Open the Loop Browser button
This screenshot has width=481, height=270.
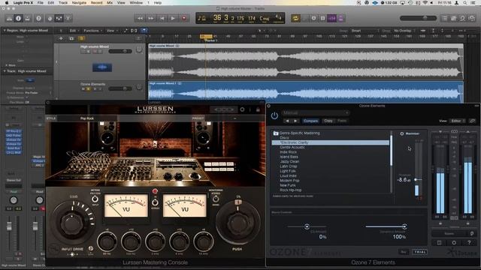(463, 18)
